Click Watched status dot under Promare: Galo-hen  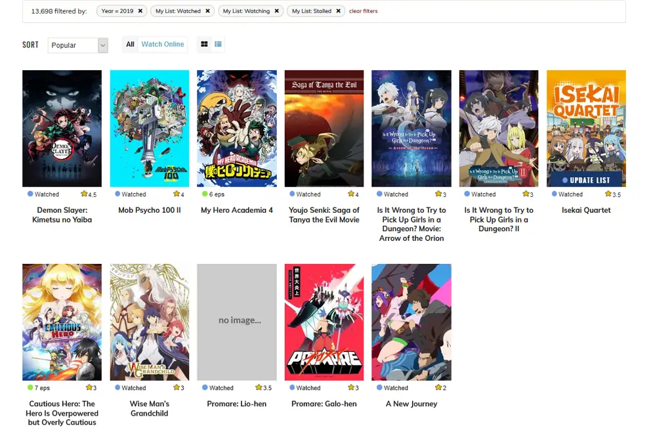pos(292,387)
